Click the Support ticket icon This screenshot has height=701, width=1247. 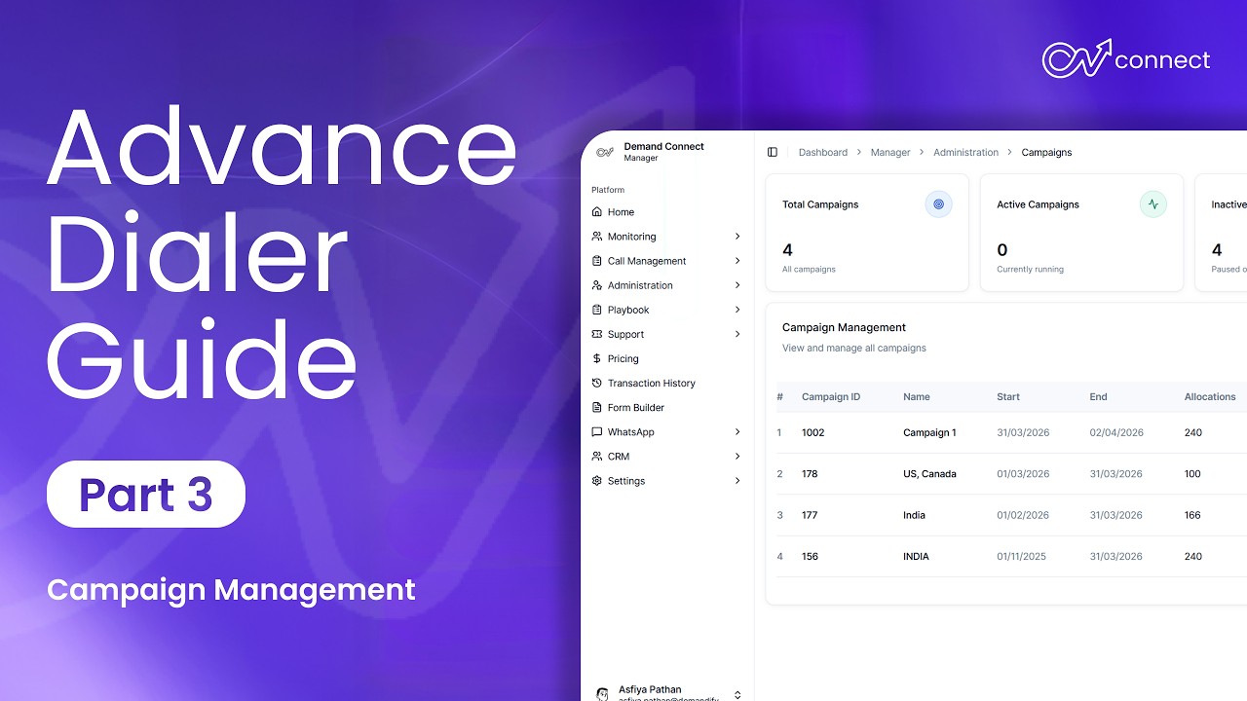click(597, 334)
